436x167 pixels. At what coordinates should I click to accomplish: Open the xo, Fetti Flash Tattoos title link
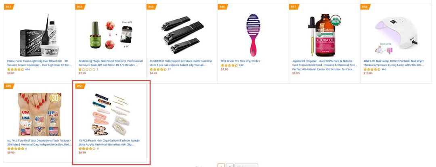tap(39, 142)
